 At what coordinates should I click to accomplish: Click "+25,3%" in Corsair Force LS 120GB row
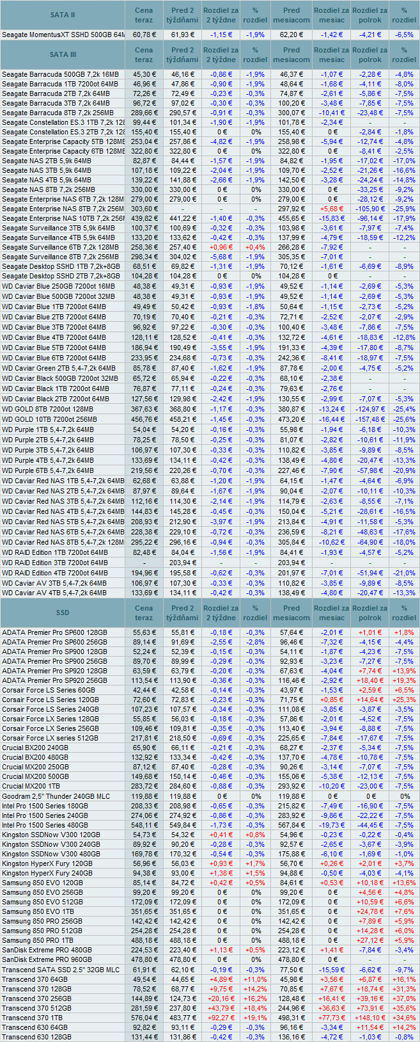pyautogui.click(x=404, y=700)
